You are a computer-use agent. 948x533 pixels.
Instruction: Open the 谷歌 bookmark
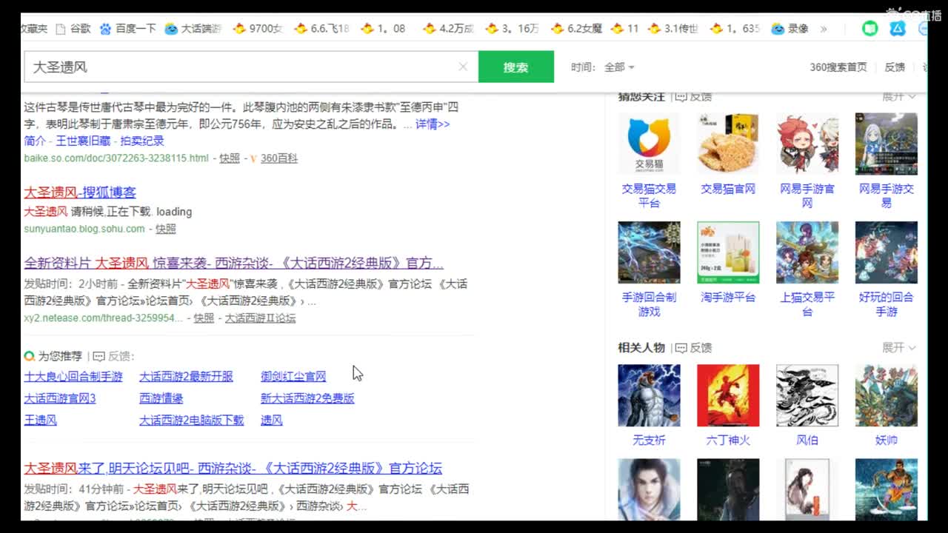pos(73,29)
